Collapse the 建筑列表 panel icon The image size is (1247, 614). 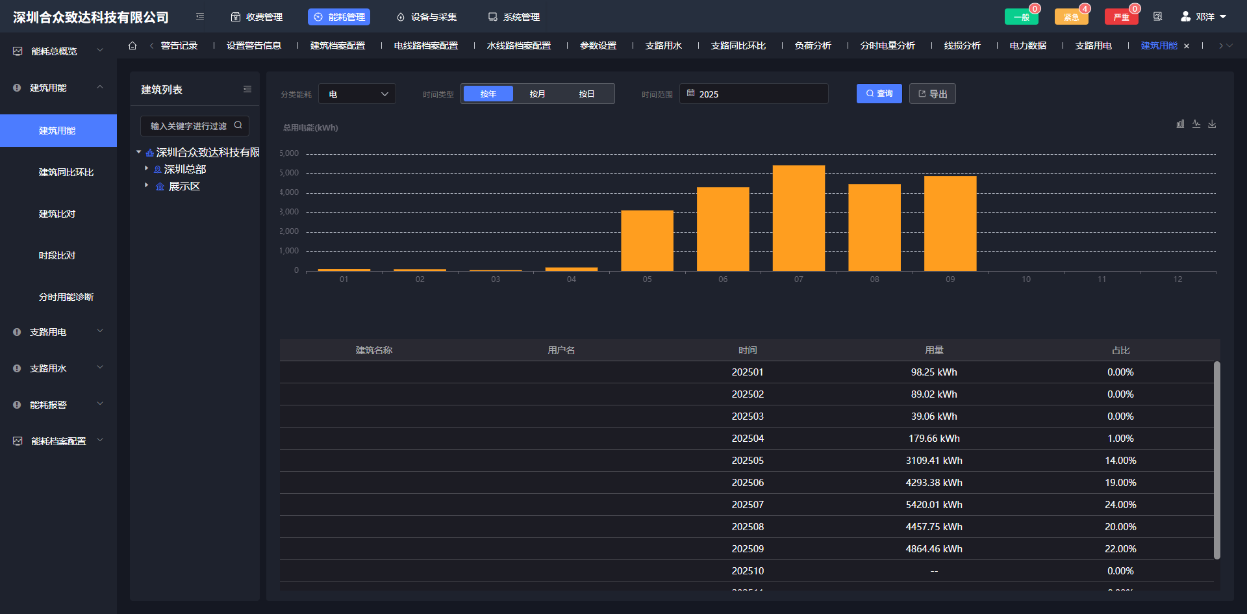[247, 89]
